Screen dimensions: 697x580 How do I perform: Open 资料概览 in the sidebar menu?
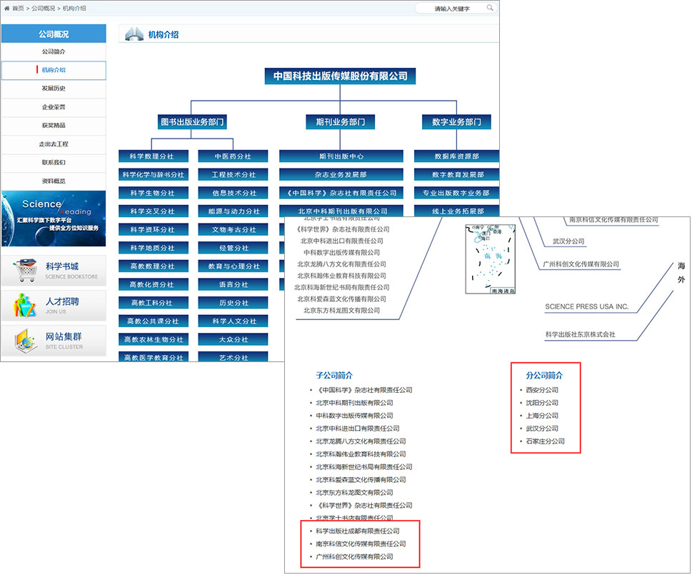tap(54, 181)
